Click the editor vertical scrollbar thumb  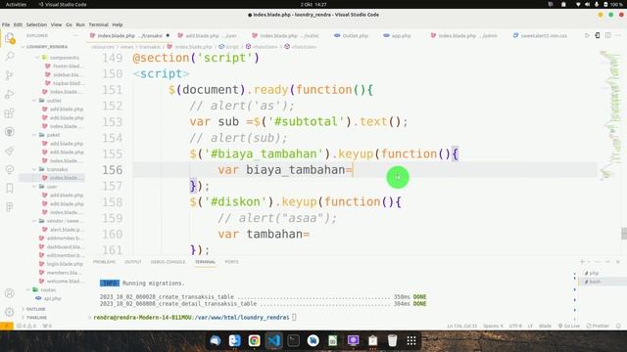coord(624,234)
